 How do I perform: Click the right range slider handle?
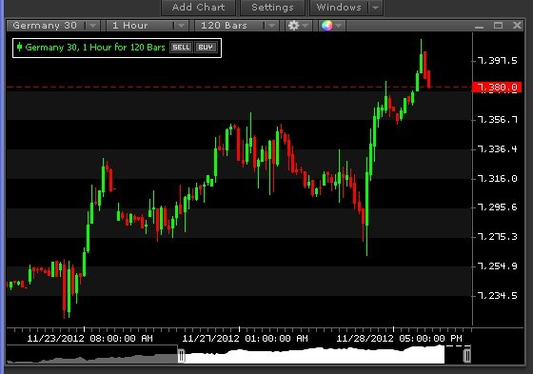click(x=467, y=356)
